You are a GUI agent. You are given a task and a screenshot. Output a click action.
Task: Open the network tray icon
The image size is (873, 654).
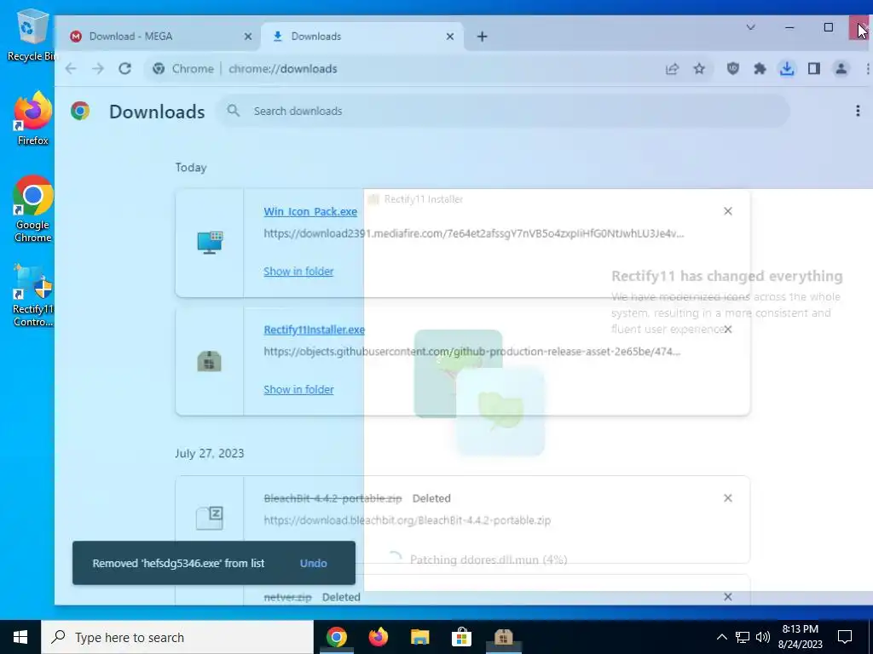point(743,637)
